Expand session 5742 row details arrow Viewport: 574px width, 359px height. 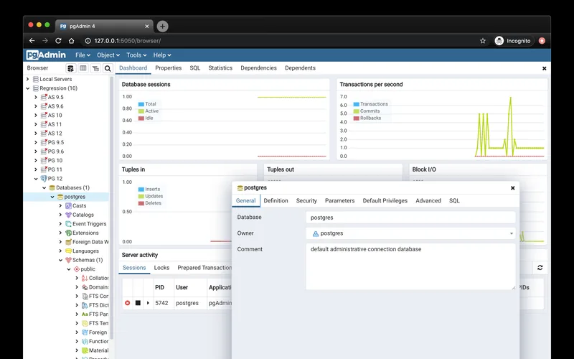coord(148,303)
